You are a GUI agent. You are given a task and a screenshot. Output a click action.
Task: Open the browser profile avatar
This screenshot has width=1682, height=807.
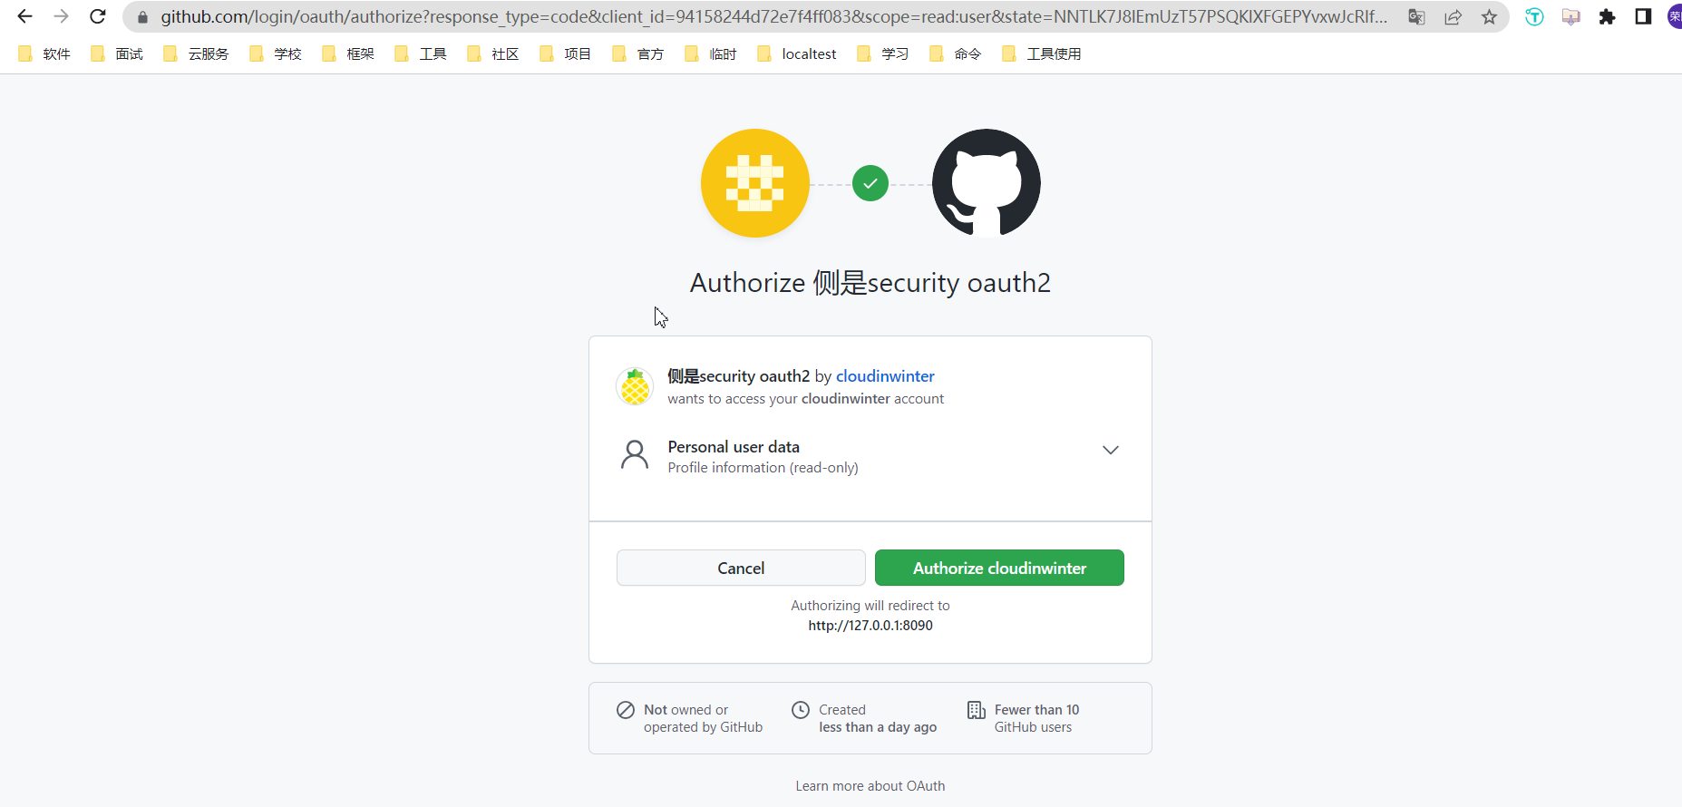point(1675,16)
